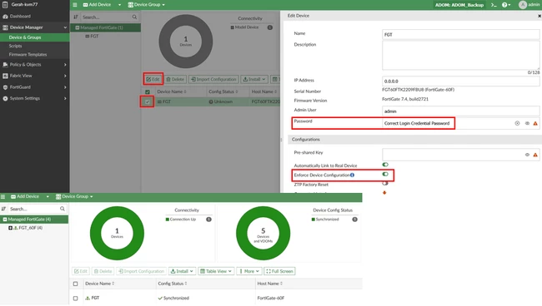The image size is (542, 306).
Task: Open the More dropdown
Action: click(249, 271)
